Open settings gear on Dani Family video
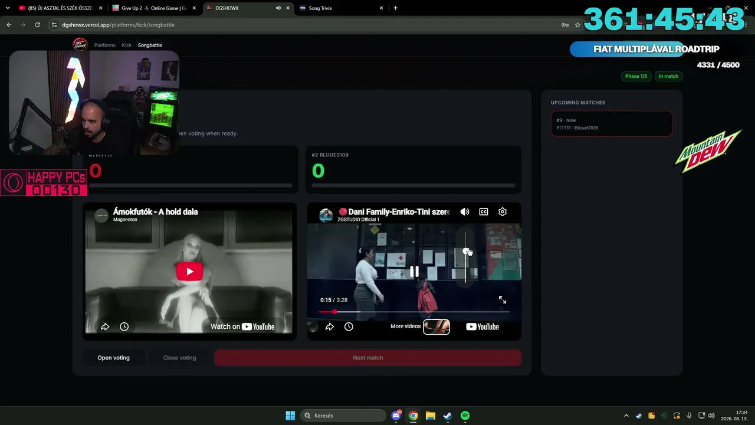Image resolution: width=755 pixels, height=425 pixels. (503, 212)
